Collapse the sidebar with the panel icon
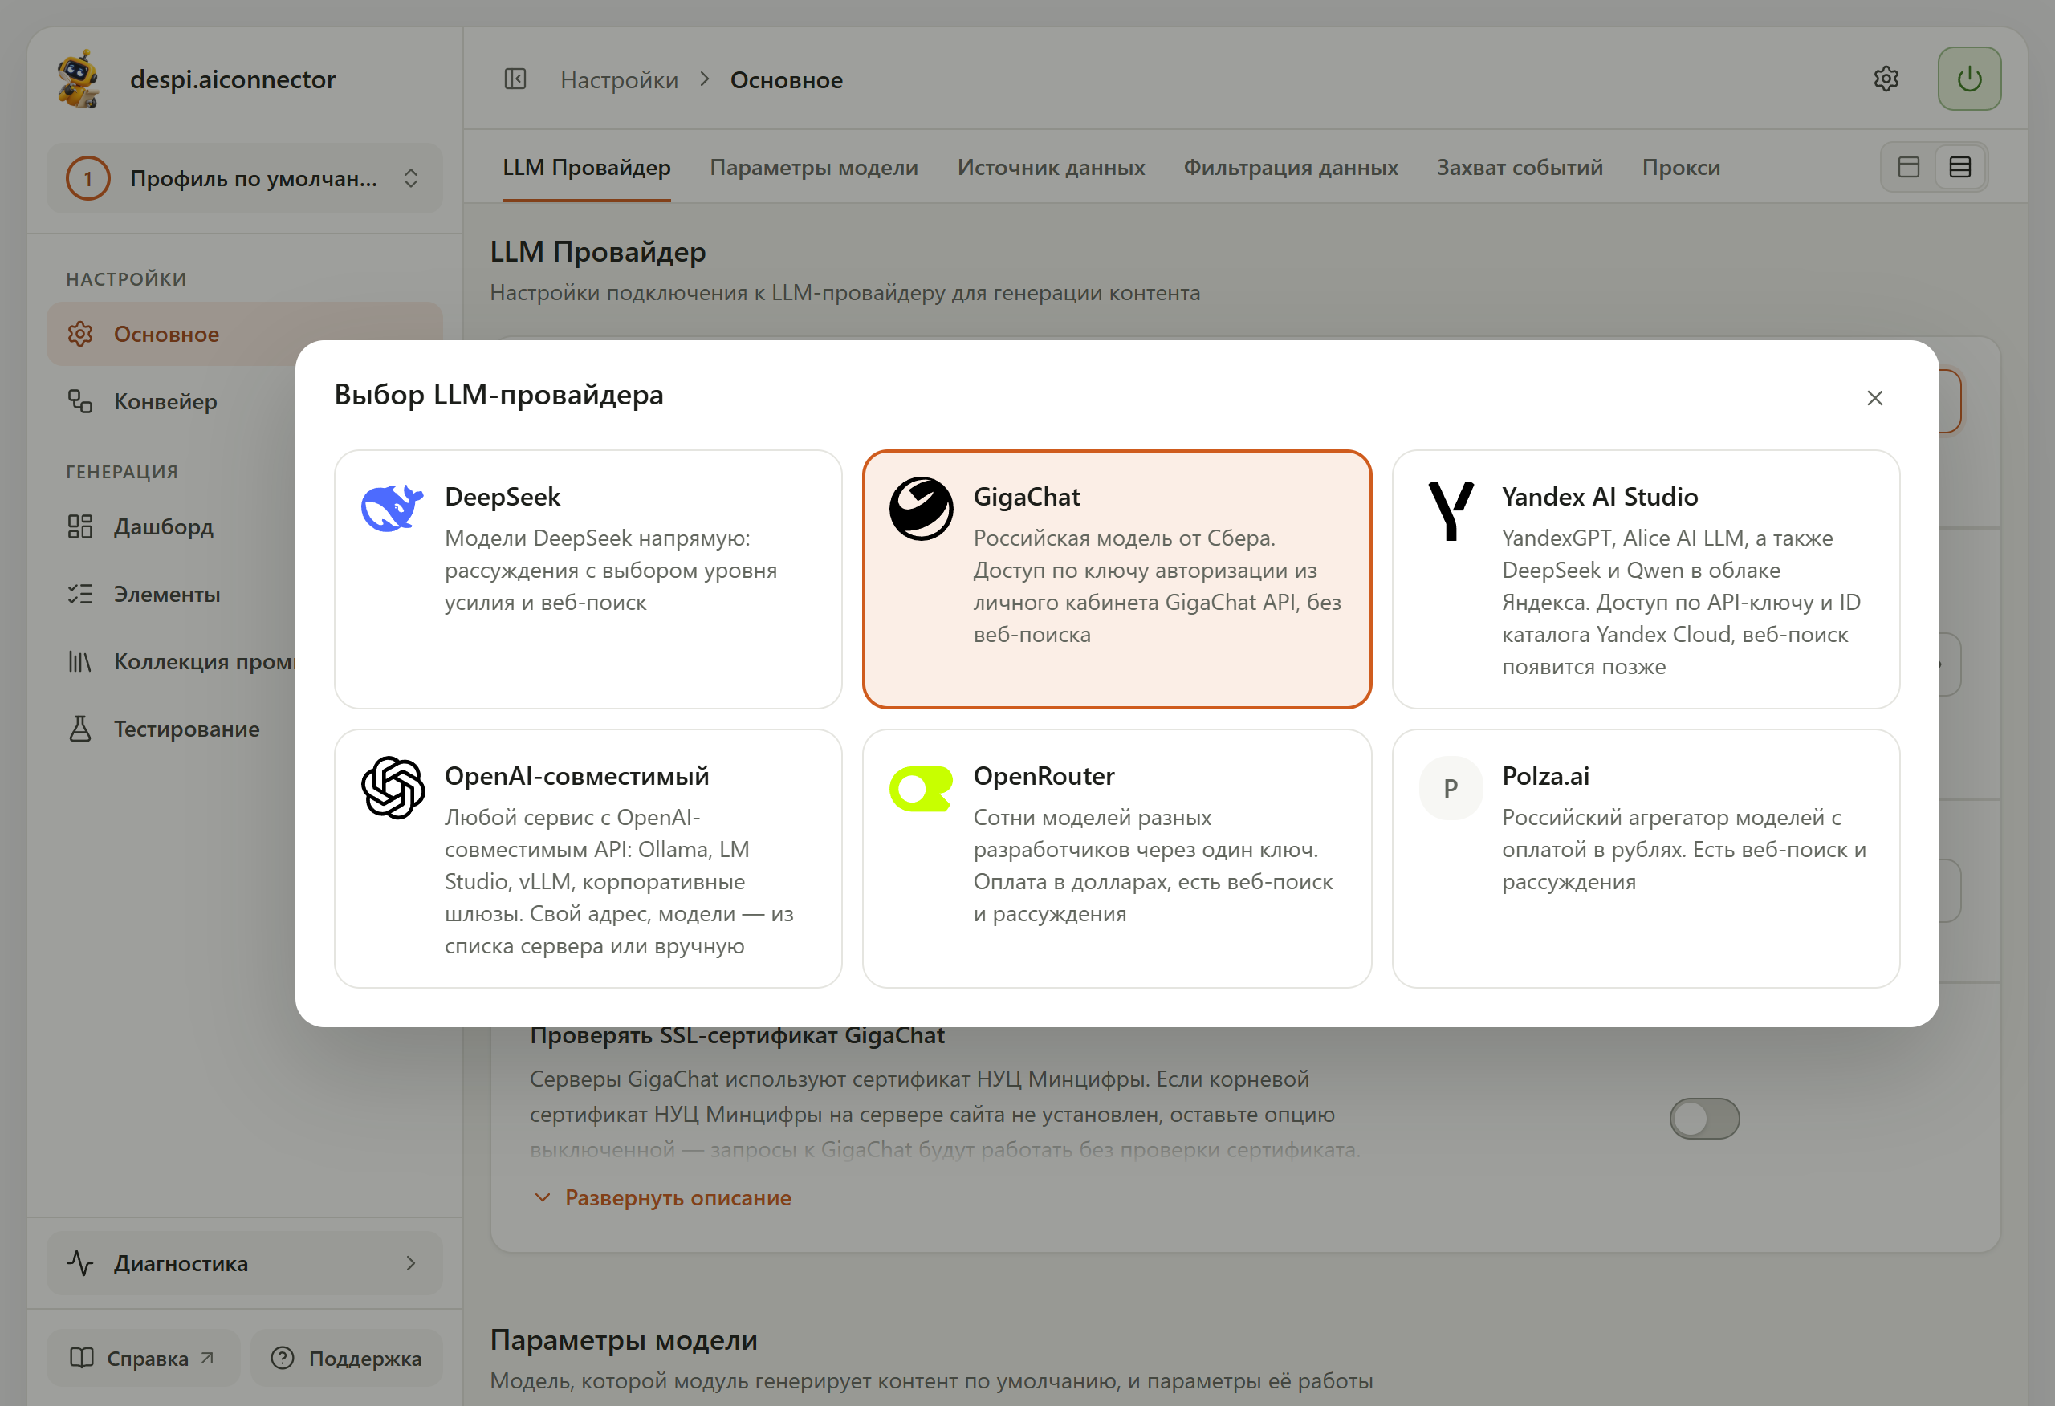This screenshot has width=2055, height=1406. tap(515, 79)
